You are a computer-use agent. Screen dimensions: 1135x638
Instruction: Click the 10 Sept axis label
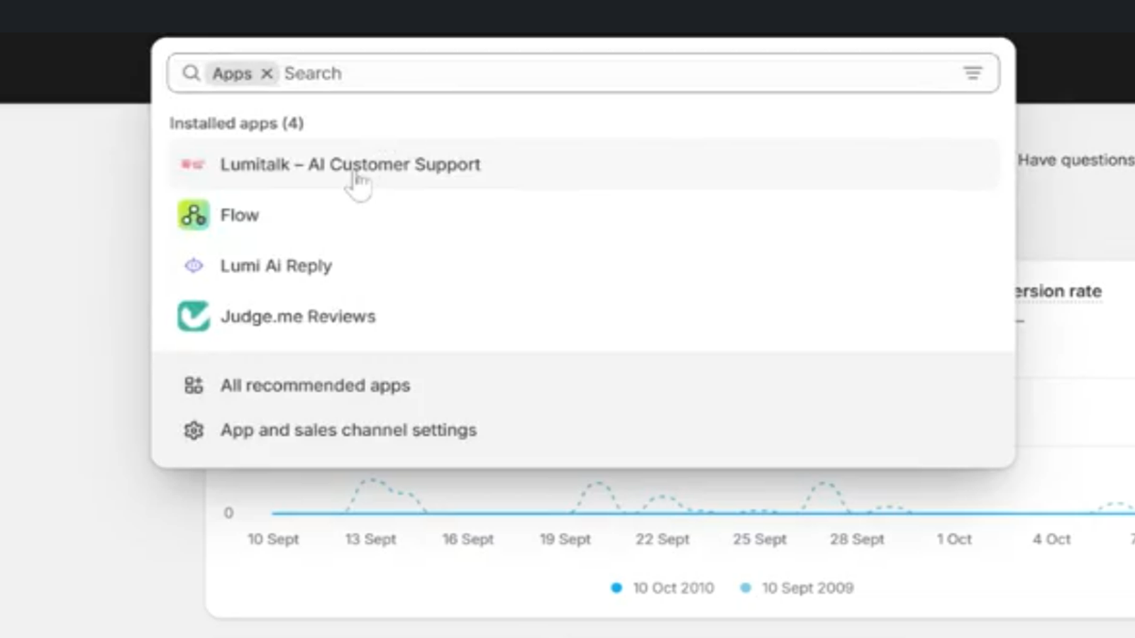click(273, 539)
